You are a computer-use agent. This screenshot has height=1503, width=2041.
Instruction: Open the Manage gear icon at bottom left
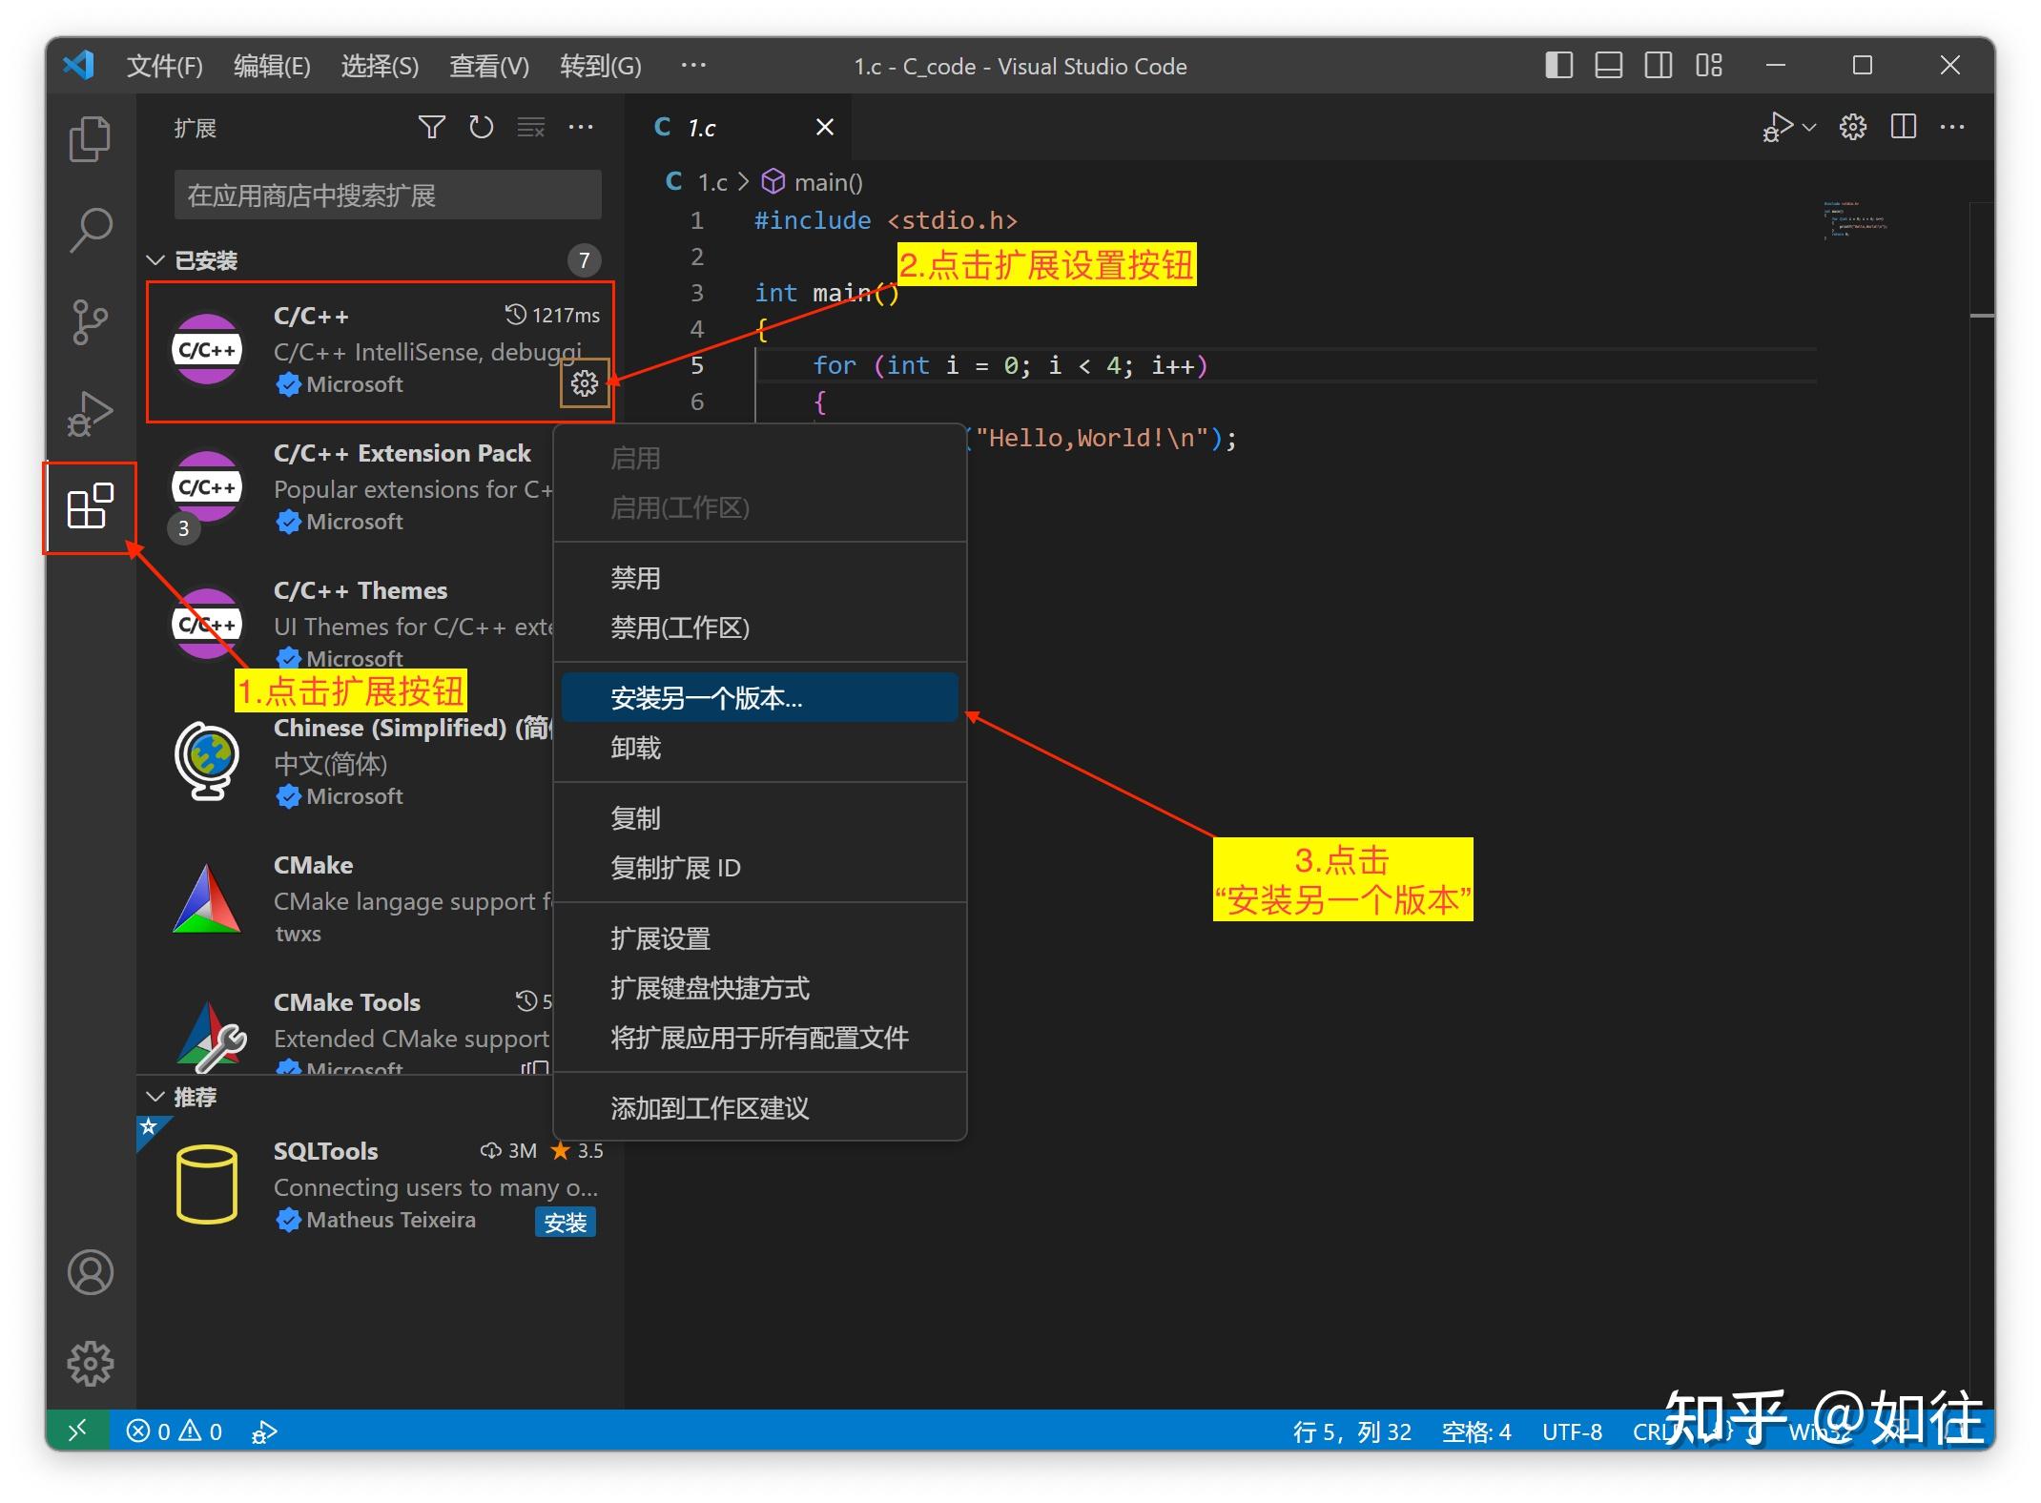click(90, 1364)
